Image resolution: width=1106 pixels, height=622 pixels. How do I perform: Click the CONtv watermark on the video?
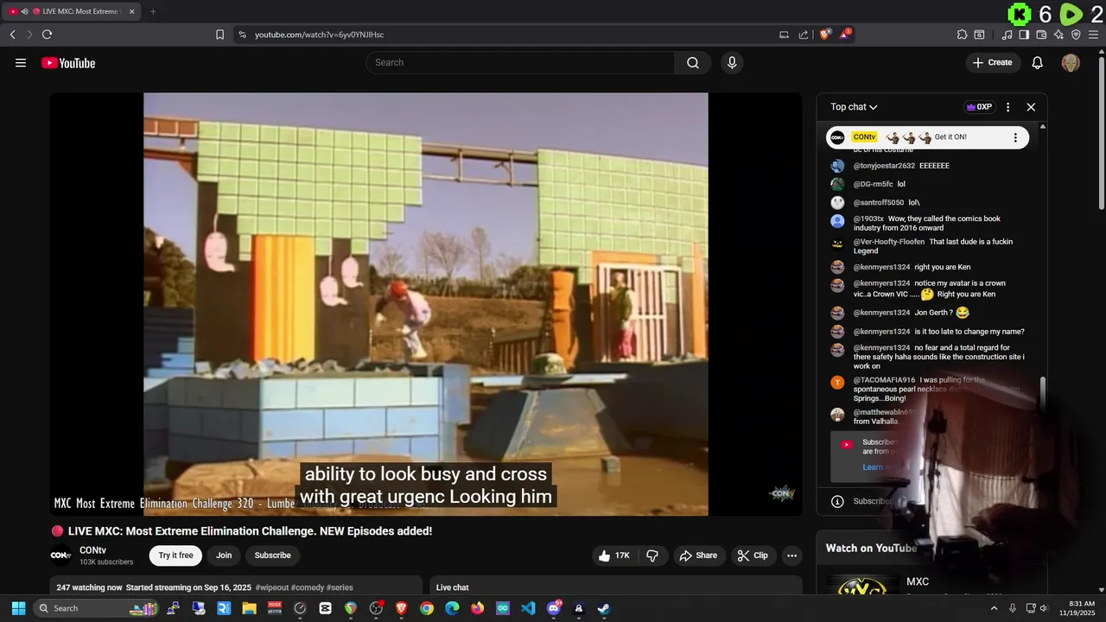(x=782, y=493)
